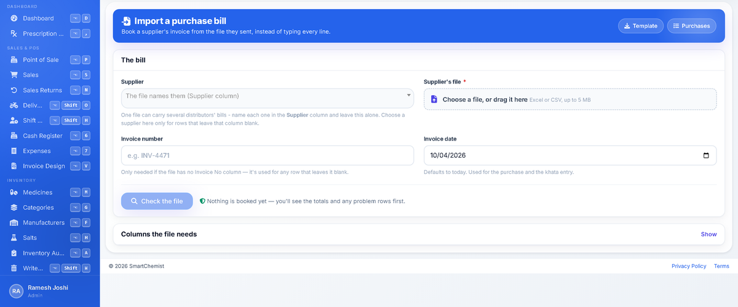Click the RA user avatar
Image resolution: width=738 pixels, height=307 pixels.
click(x=17, y=291)
